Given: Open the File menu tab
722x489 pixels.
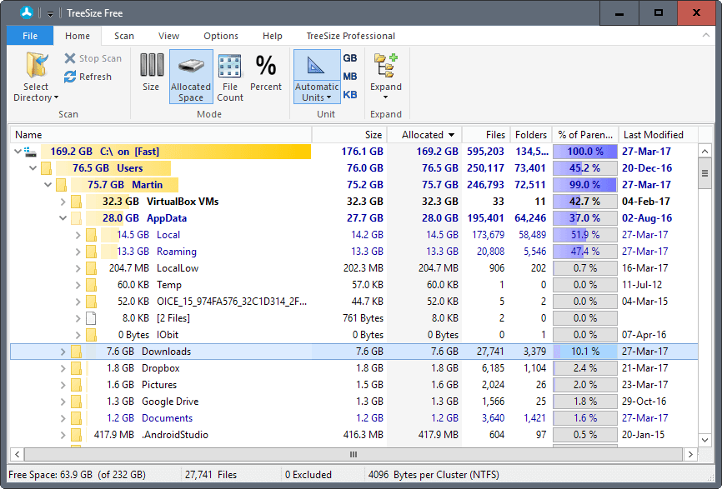Looking at the screenshot, I should point(30,36).
